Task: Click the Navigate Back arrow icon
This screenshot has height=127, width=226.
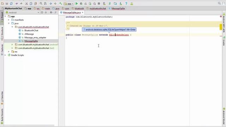Action: pos(51,4)
